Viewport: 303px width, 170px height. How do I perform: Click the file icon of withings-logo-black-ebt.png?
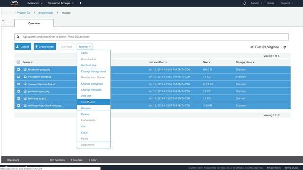(x=25, y=105)
